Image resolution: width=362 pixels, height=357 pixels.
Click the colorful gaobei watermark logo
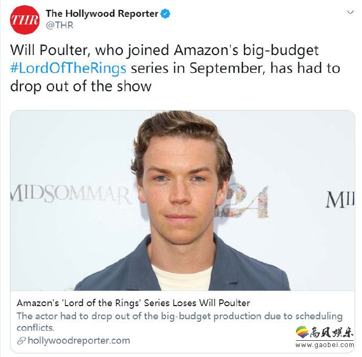click(302, 332)
